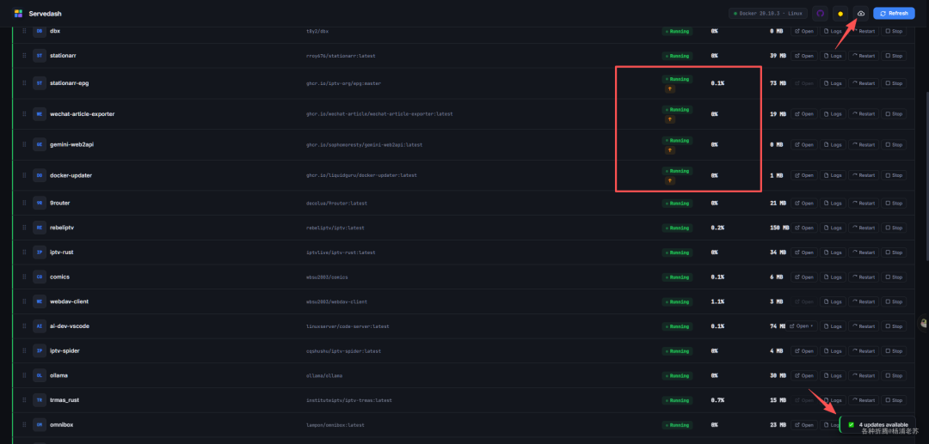
Task: Stop the rebeliptv container
Action: point(894,228)
